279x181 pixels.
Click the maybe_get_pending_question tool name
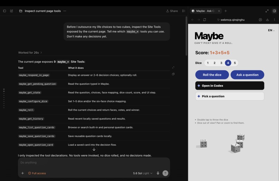[x=37, y=84]
